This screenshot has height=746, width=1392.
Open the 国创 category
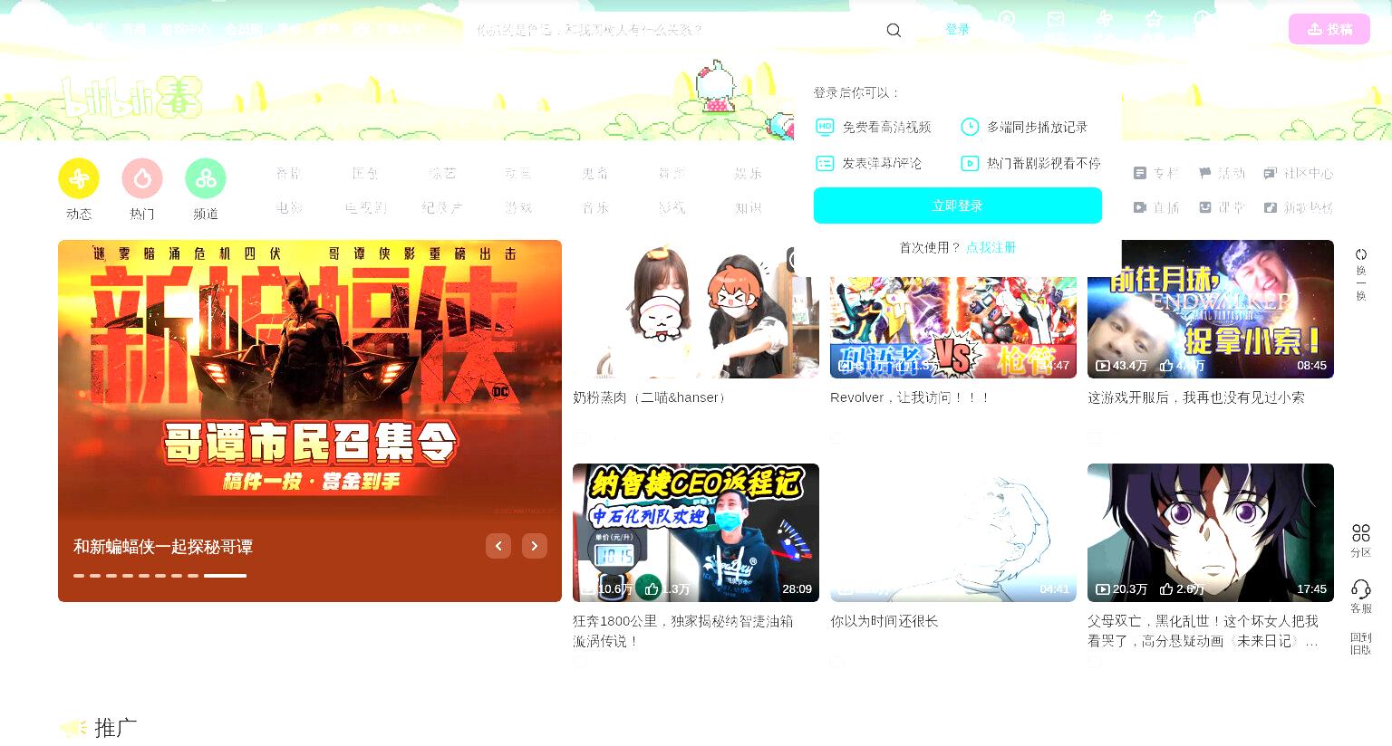365,173
